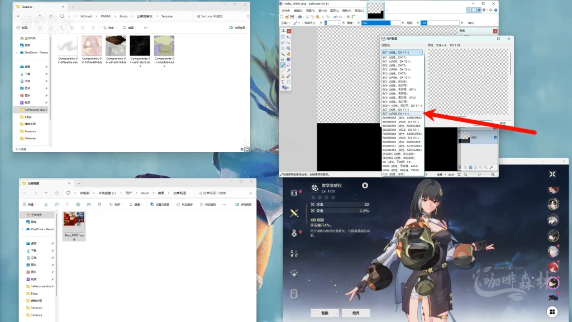The height and width of the screenshot is (322, 572).
Task: Toggle the 背景 layer visibility checkbox
Action: point(495,136)
